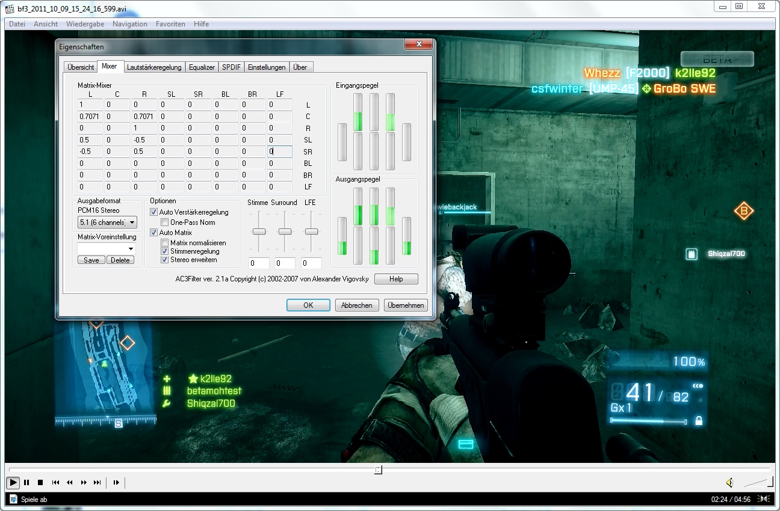The image size is (780, 511).
Task: Open the Einstellungen tab
Action: (267, 67)
